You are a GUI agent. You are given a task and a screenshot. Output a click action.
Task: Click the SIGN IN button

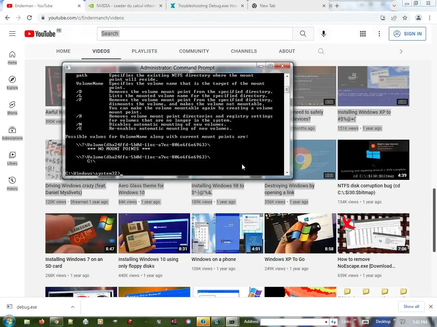pos(407,34)
